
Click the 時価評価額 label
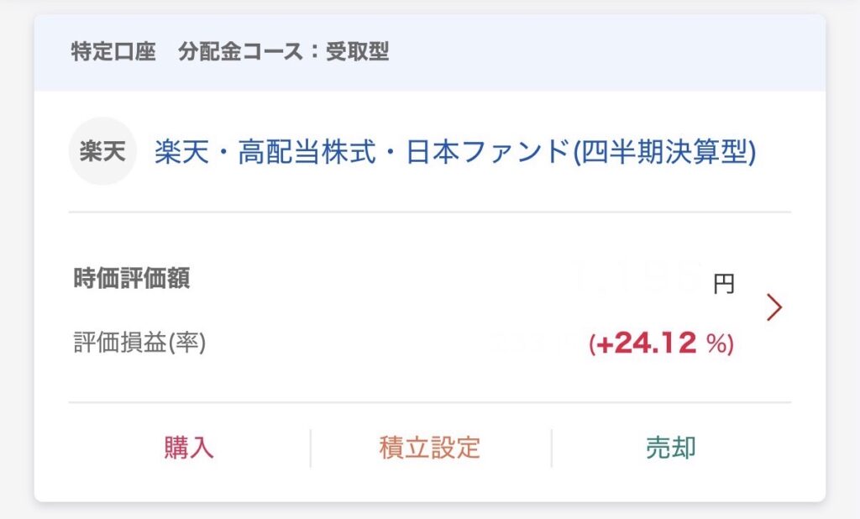tap(132, 279)
